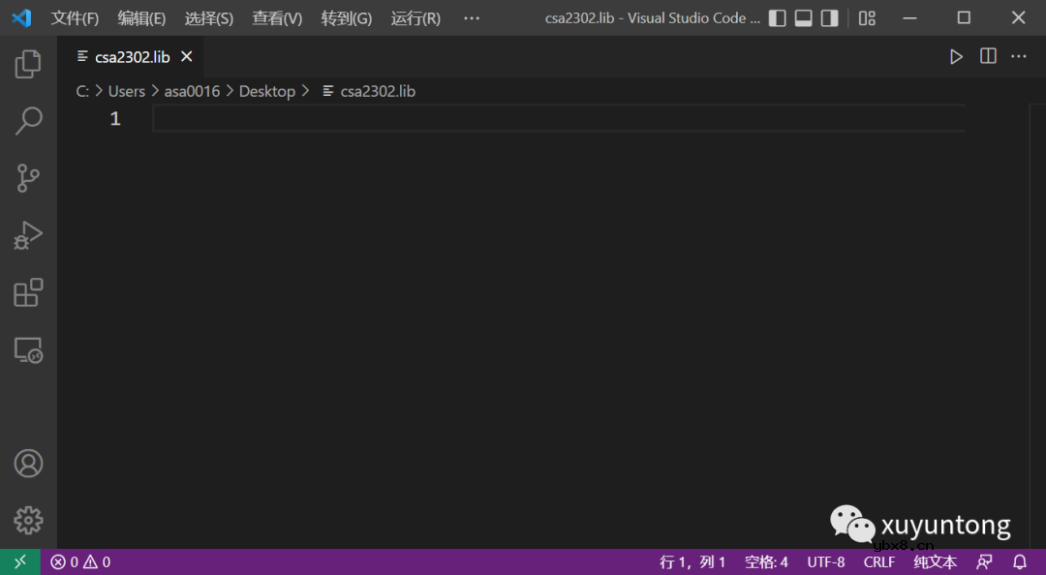Expand the Desktop breadcrumb item
Image resolution: width=1046 pixels, height=575 pixels.
point(267,90)
